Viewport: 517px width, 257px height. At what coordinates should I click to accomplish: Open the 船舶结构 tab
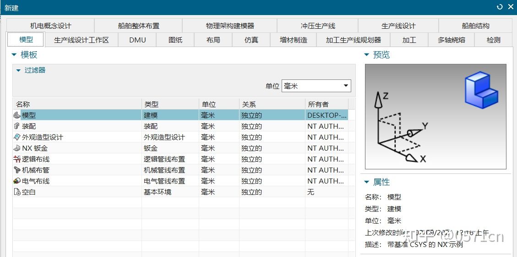(475, 26)
